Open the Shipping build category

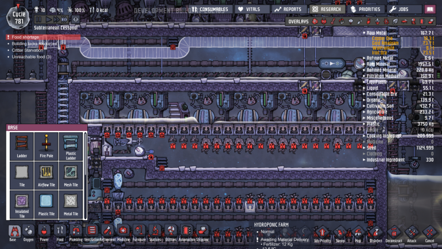tap(203, 233)
